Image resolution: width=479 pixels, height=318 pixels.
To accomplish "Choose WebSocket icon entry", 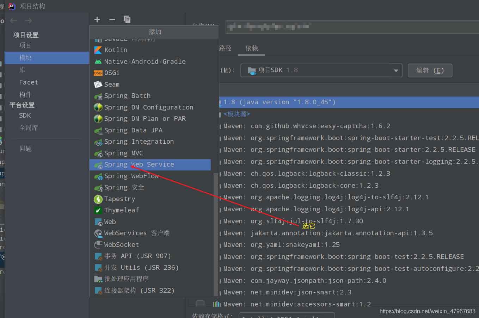I will [x=98, y=245].
